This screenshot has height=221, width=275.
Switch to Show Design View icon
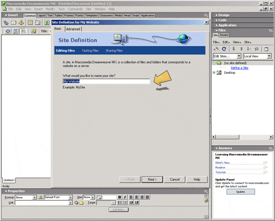23,31
